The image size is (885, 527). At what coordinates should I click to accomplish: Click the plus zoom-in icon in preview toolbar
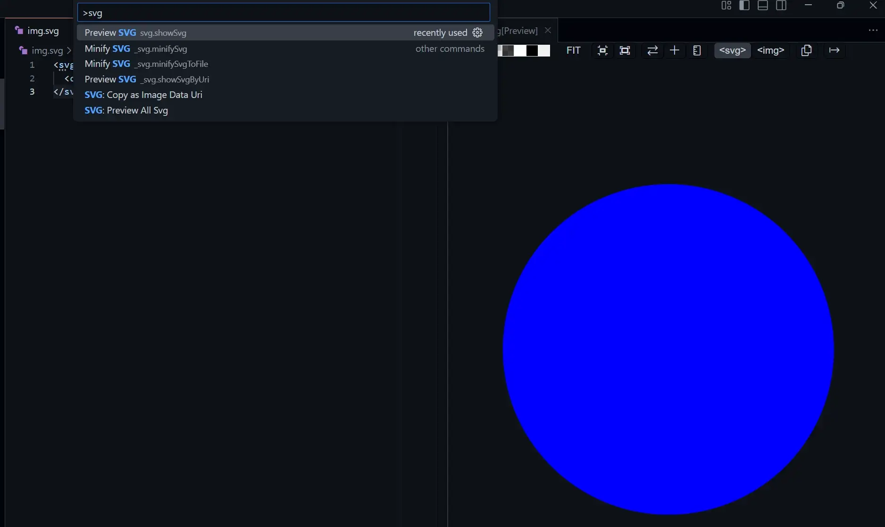[675, 50]
